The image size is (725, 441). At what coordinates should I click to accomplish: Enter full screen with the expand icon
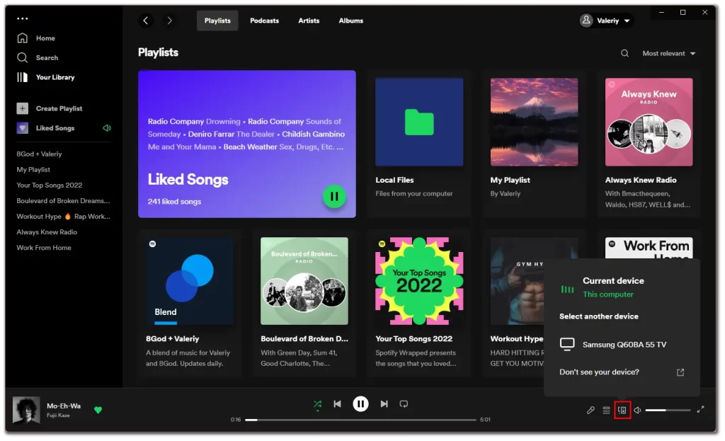point(700,409)
